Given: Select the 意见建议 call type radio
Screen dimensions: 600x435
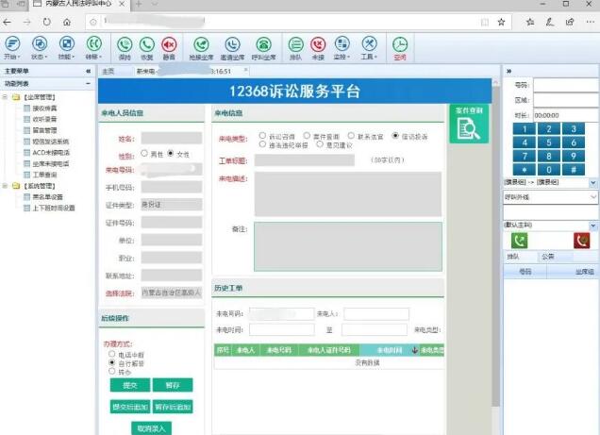Looking at the screenshot, I should 320,144.
